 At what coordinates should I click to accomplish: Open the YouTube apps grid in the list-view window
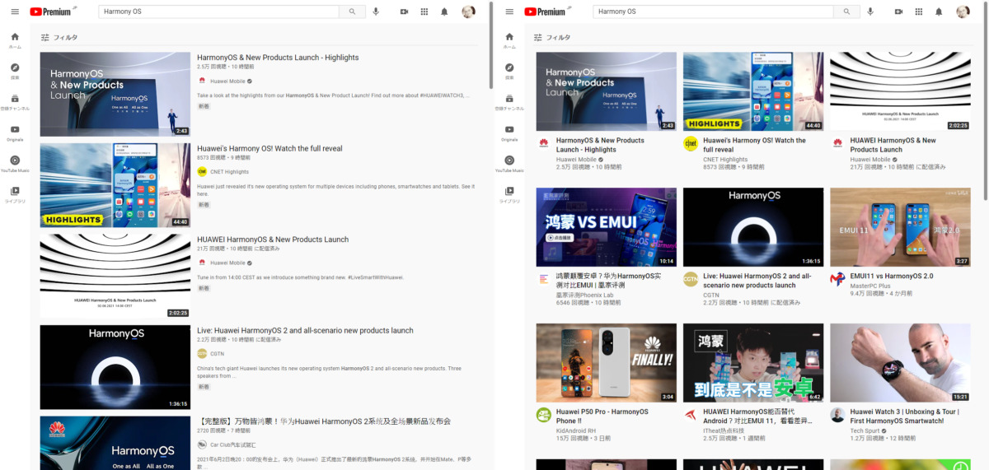pyautogui.click(x=424, y=12)
